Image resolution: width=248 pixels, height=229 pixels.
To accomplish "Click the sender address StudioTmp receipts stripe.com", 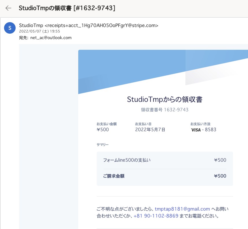I will (x=89, y=25).
